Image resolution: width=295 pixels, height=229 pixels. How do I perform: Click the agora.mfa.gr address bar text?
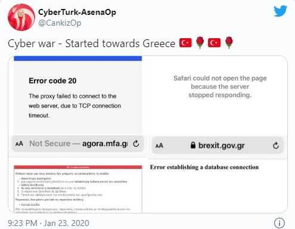point(79,144)
